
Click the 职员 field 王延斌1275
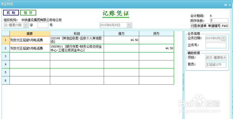216,65
